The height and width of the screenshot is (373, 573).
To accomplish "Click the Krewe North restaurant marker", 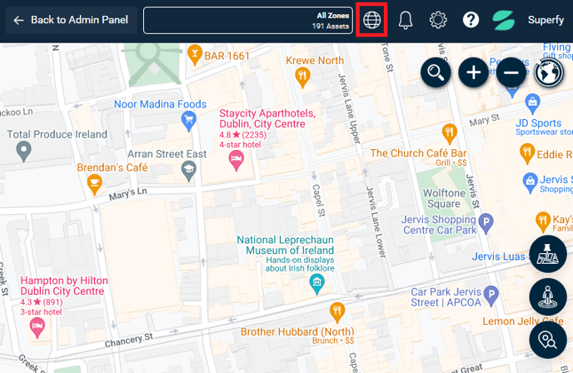I will [302, 77].
